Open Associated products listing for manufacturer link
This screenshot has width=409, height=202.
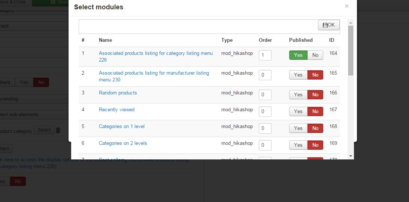point(154,73)
